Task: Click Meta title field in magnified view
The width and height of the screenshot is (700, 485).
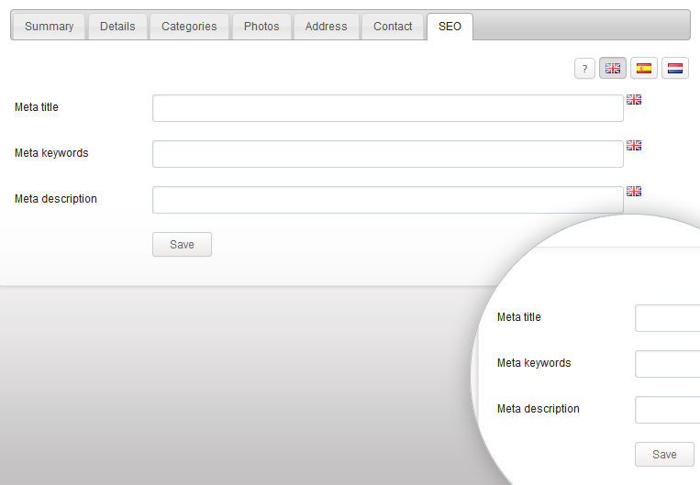Action: pos(667,318)
